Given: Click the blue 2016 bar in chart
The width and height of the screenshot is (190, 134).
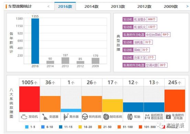Looking at the screenshot, I should click(35, 41).
